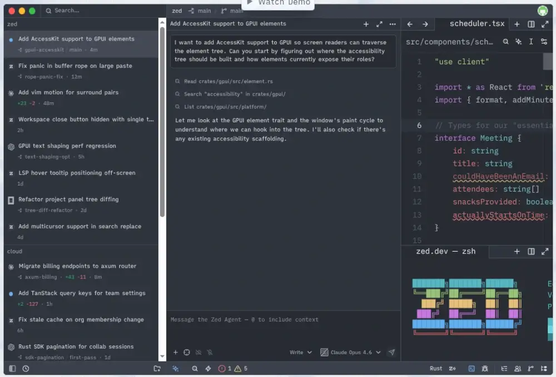Image resolution: width=556 pixels, height=377 pixels.
Task: Toggle the agent panel sparkle icon in status bar
Action: click(x=176, y=369)
